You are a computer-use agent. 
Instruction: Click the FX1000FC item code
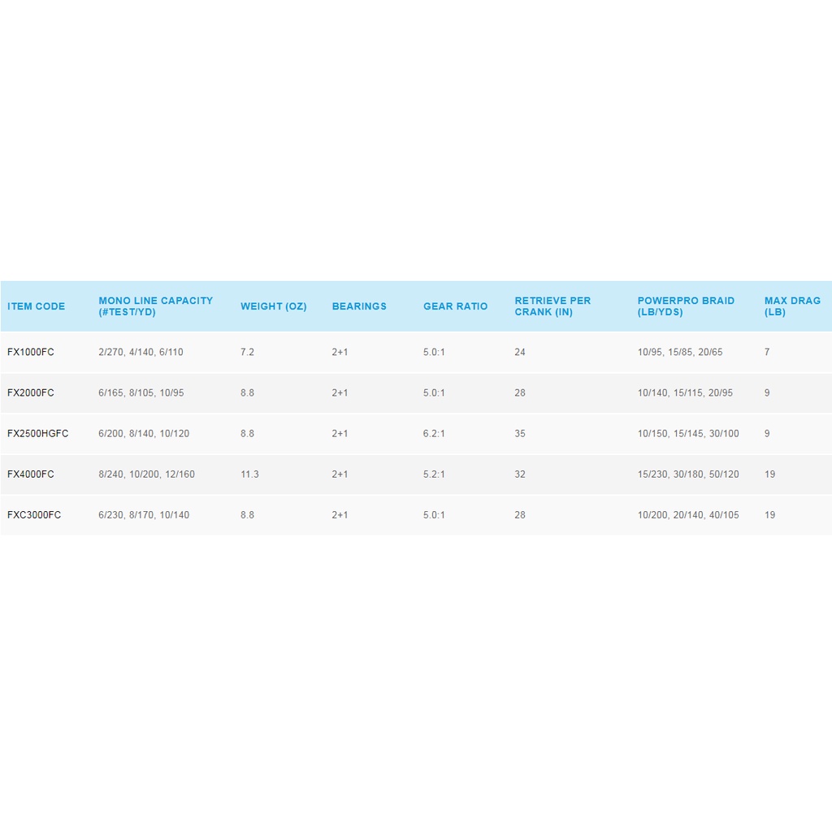coord(31,353)
